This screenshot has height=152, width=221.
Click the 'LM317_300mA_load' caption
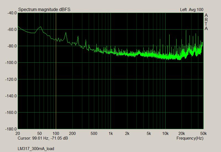click(36, 149)
